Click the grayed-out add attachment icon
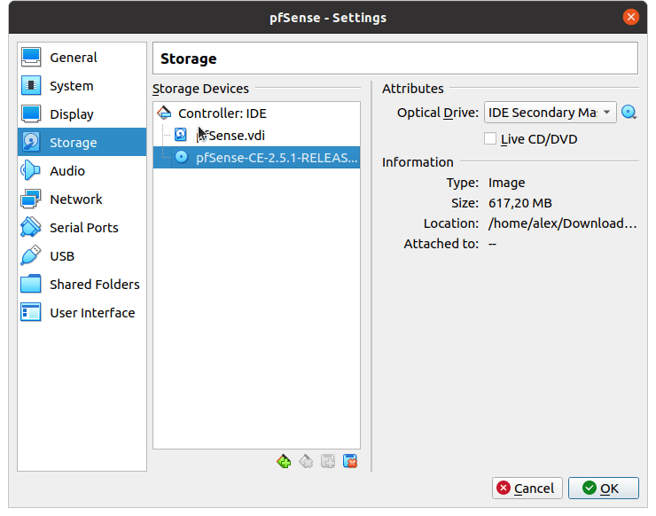The height and width of the screenshot is (516, 656). (328, 461)
